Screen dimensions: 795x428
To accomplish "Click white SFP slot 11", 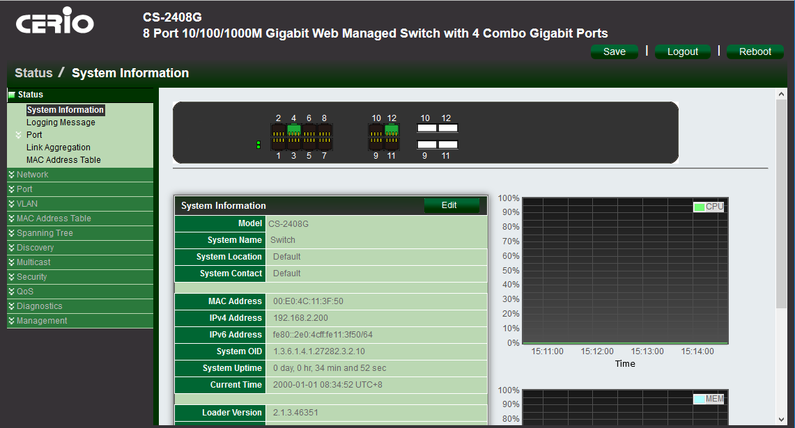I will pyautogui.click(x=448, y=144).
